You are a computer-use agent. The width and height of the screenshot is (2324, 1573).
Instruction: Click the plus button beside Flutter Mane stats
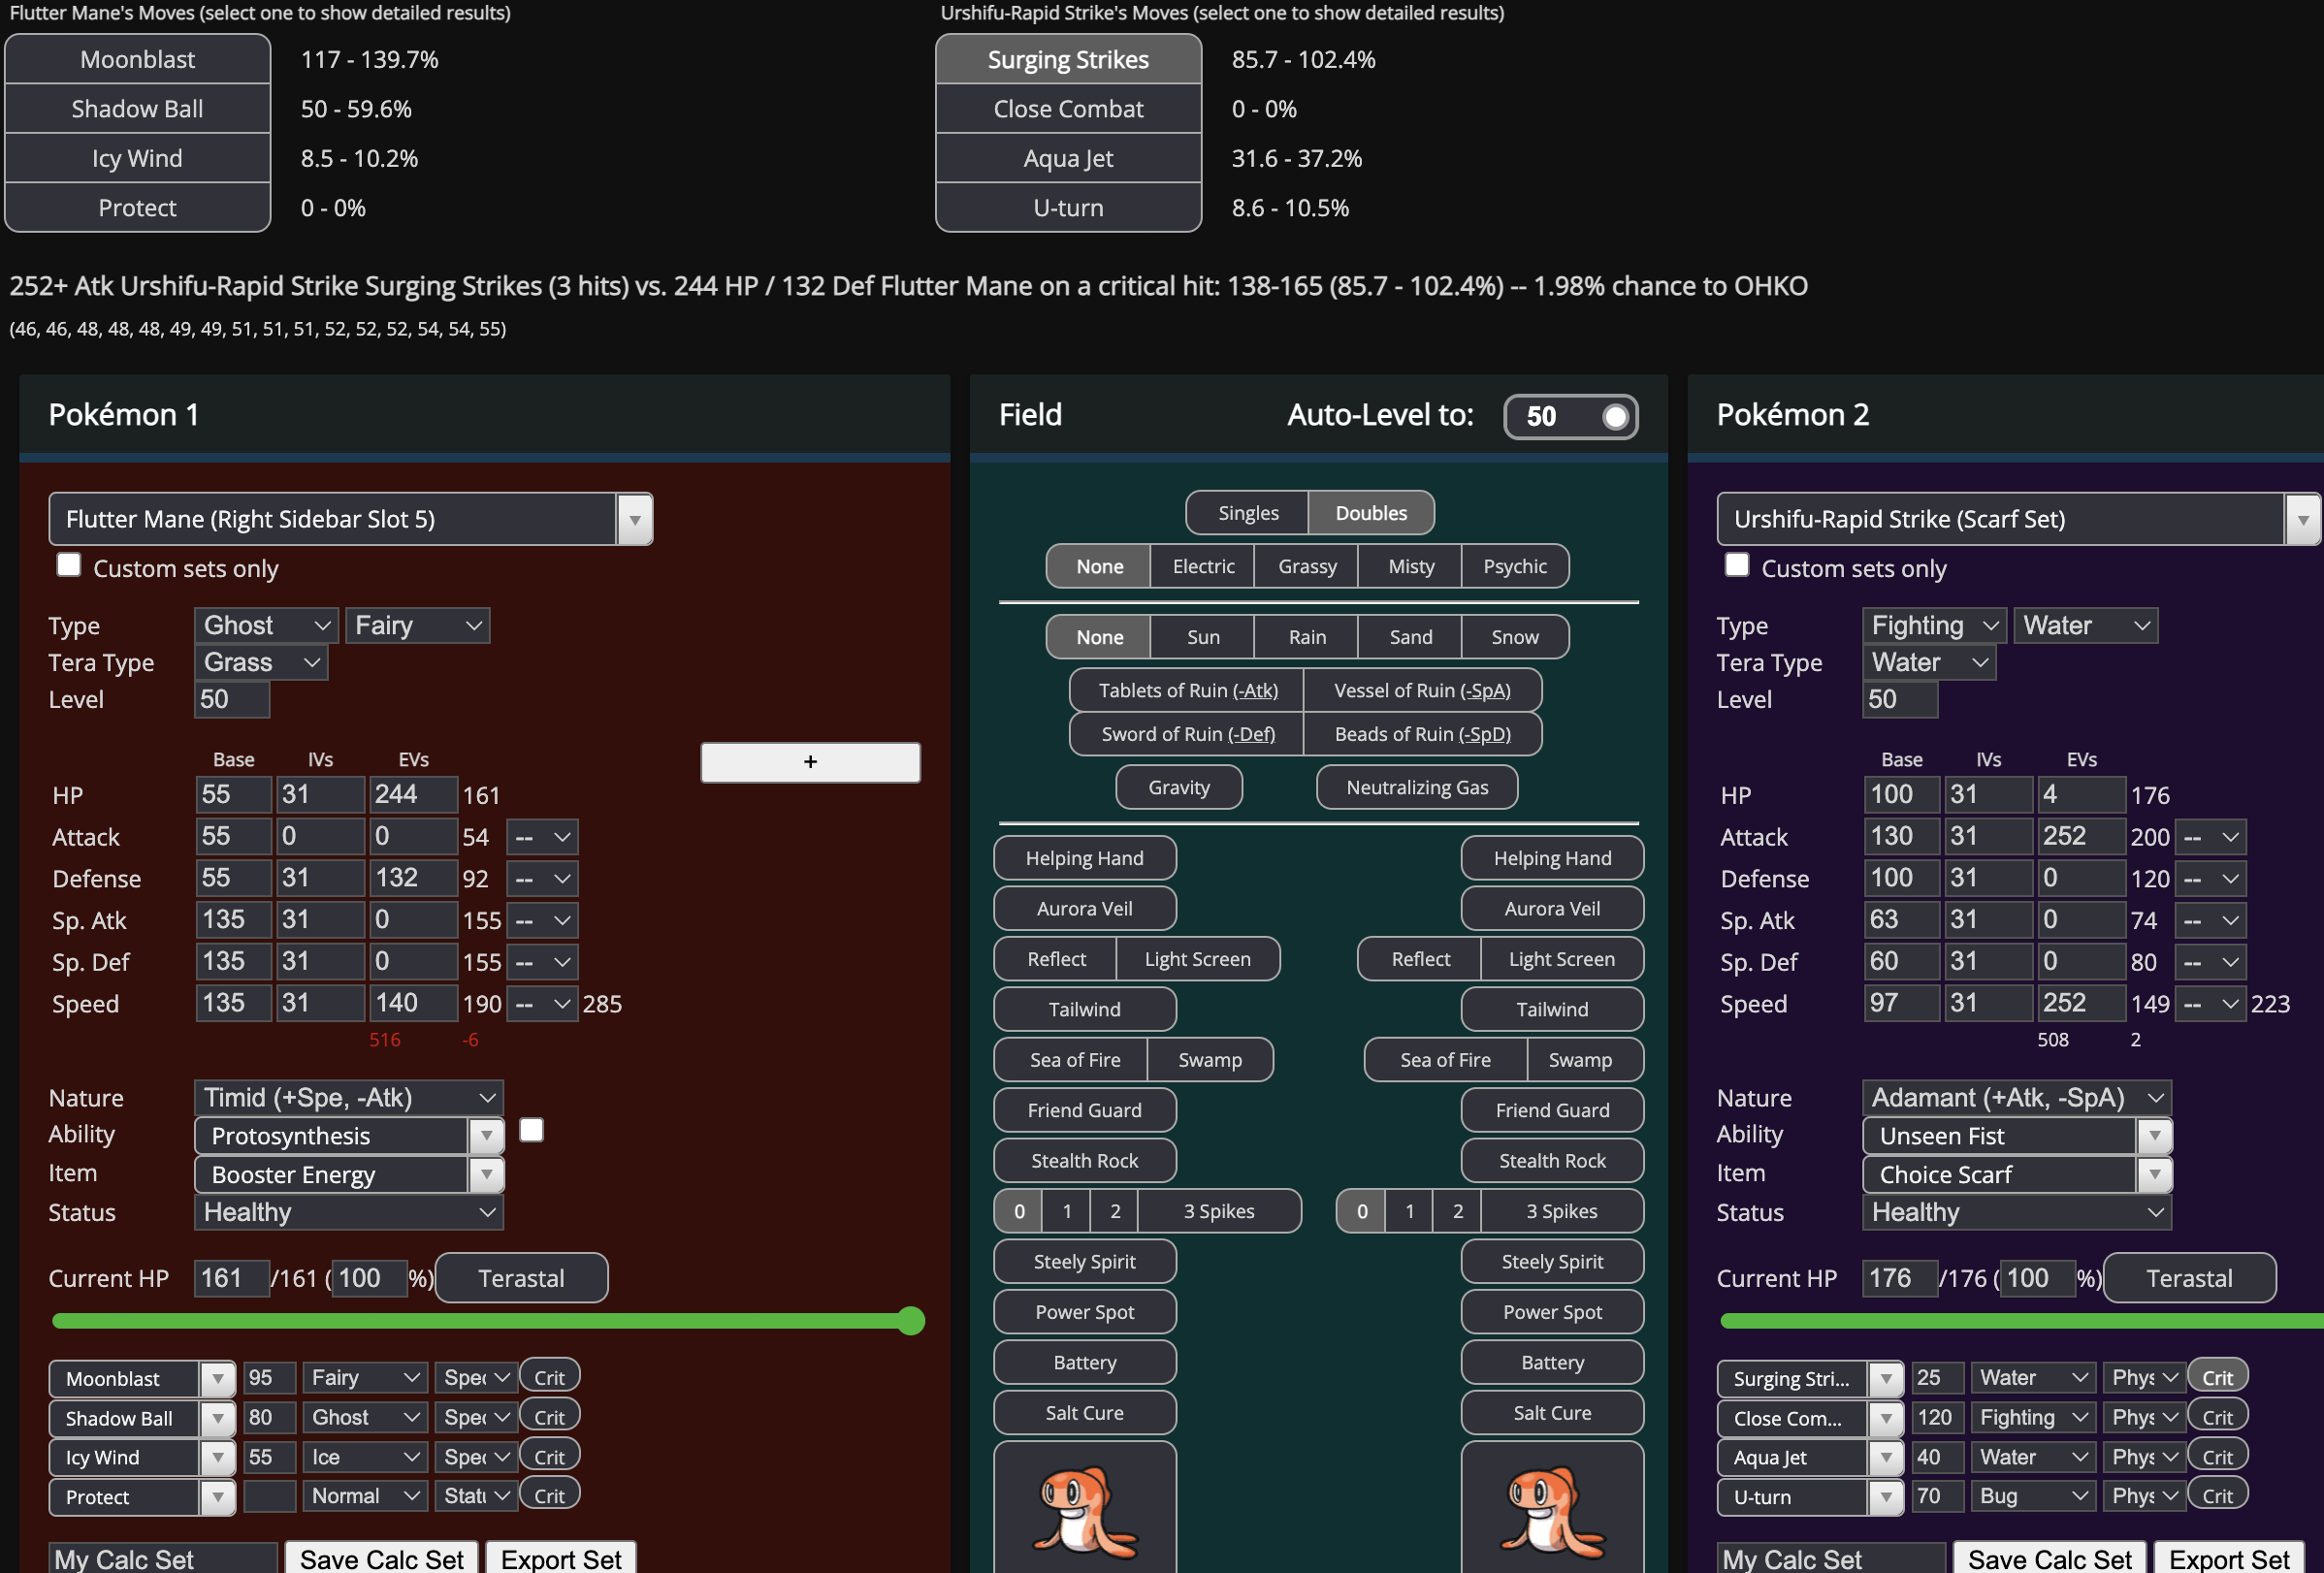810,762
